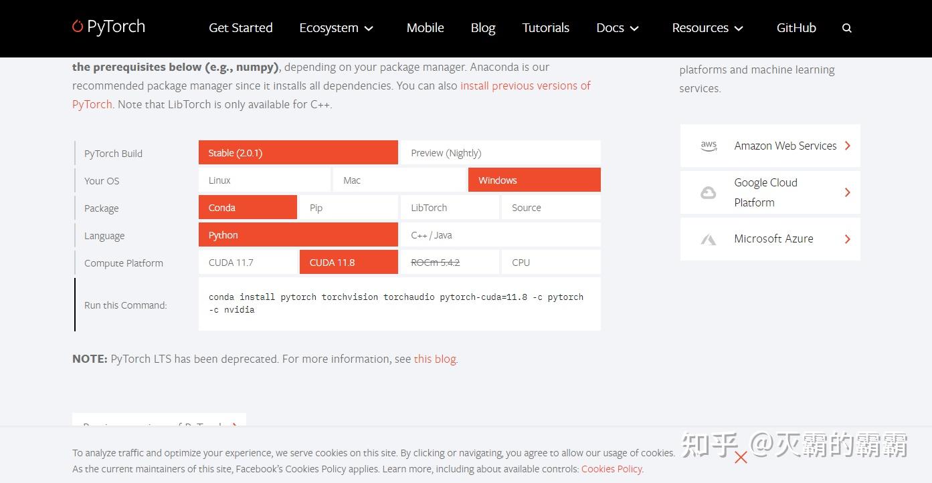Viewport: 932px width, 483px height.
Task: Click the Amazon Web Services aws icon
Action: (709, 146)
